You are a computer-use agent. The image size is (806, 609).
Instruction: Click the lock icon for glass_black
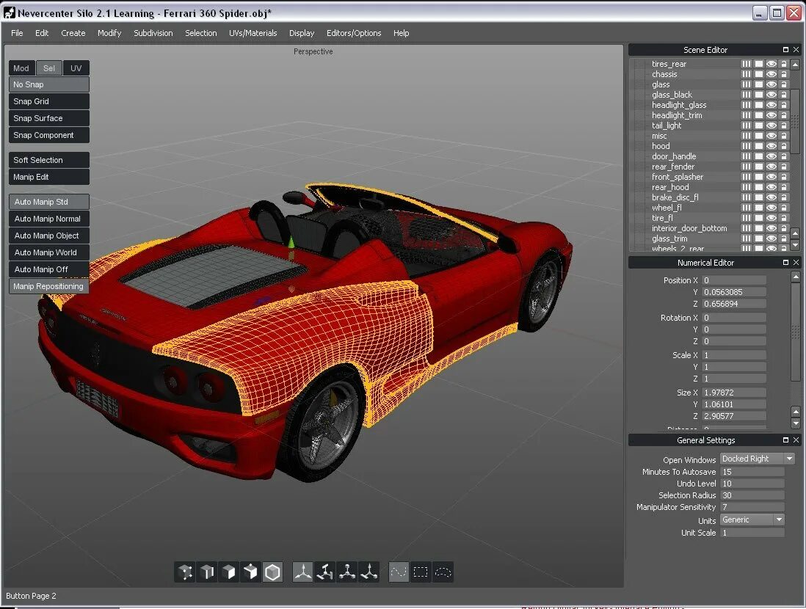pos(783,95)
